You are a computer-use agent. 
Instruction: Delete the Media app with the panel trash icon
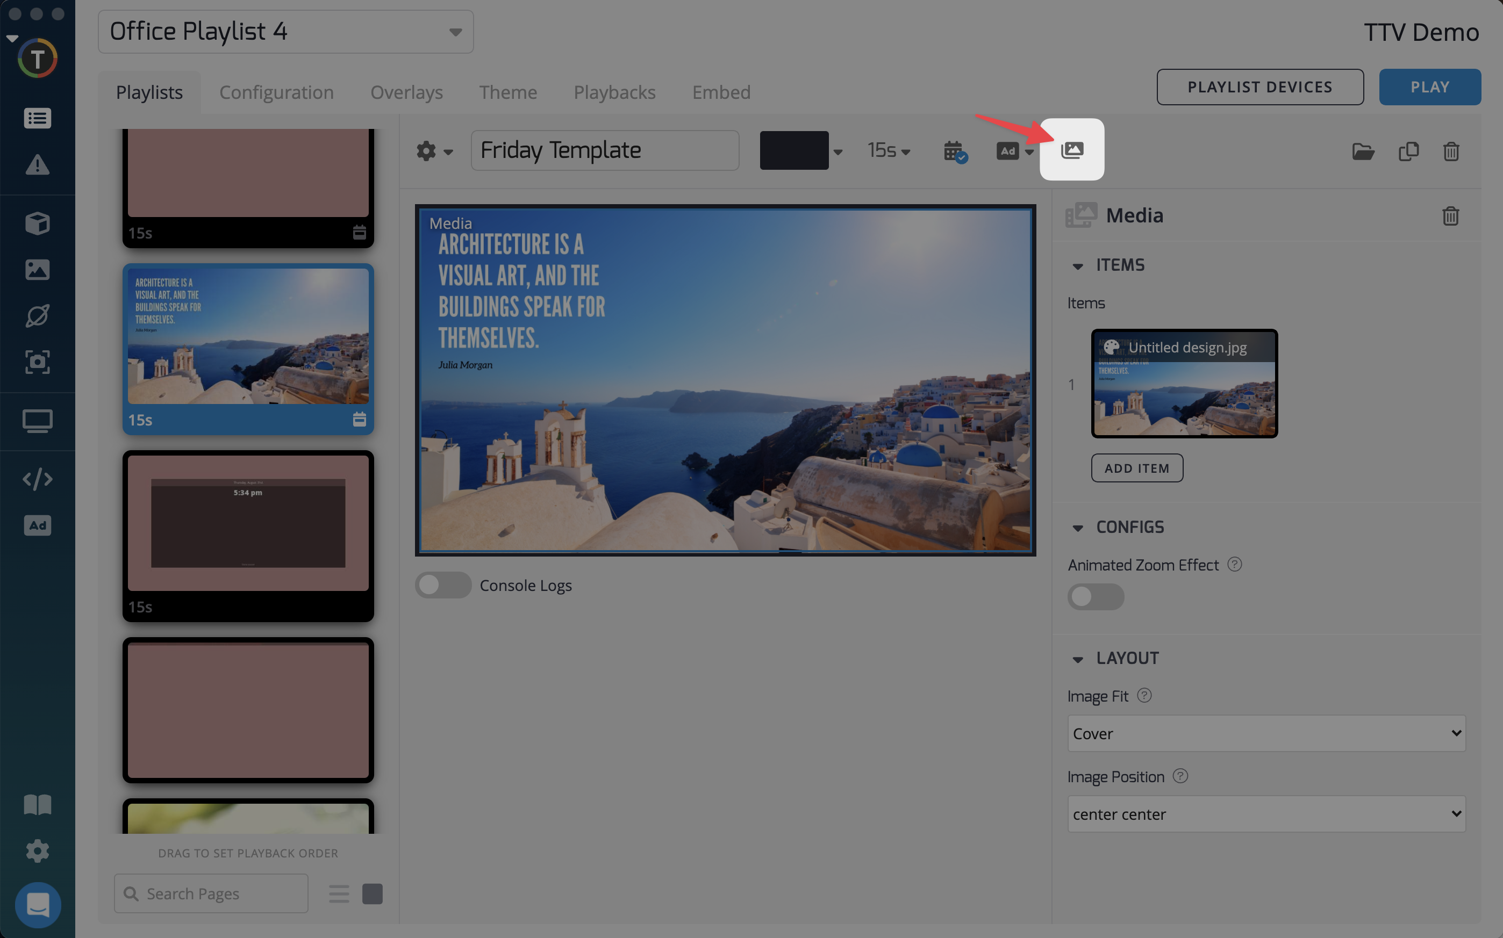1450,215
